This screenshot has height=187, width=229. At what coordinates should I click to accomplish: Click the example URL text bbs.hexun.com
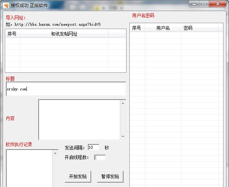(x=58, y=24)
